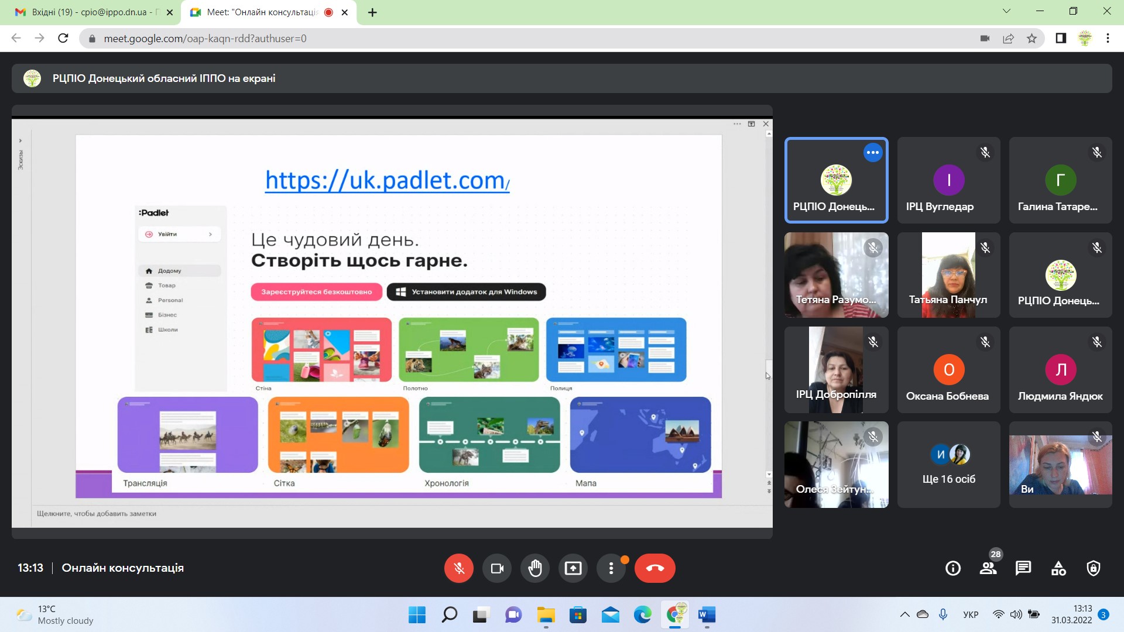Select ІРЦ Добропілля video tile
The height and width of the screenshot is (632, 1124).
point(837,370)
